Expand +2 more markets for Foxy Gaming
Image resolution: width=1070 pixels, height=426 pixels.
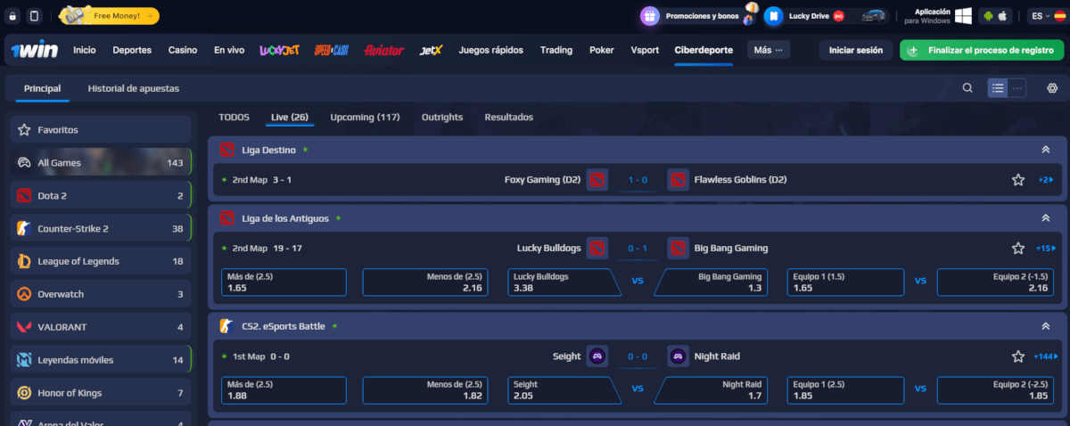(x=1046, y=180)
